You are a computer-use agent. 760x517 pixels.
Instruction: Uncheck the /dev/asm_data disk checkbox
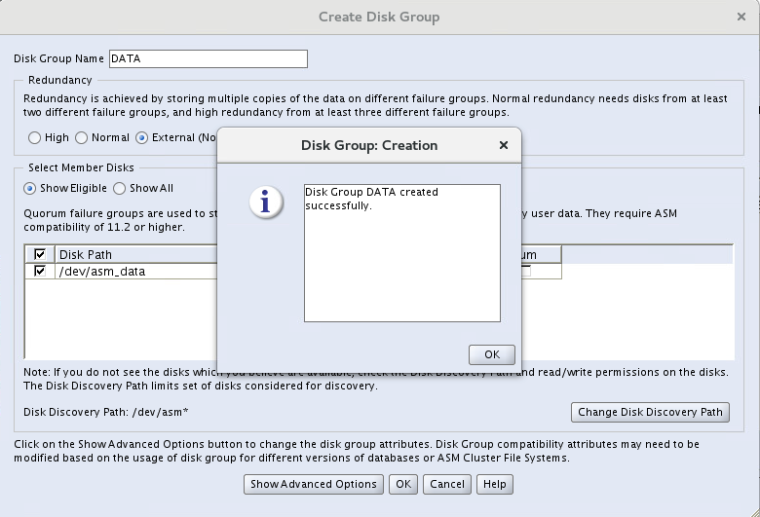click(x=40, y=272)
